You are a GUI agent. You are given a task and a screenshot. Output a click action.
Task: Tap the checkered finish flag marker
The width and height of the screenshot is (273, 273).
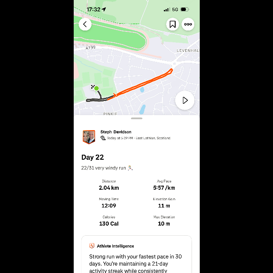[x=93, y=86]
